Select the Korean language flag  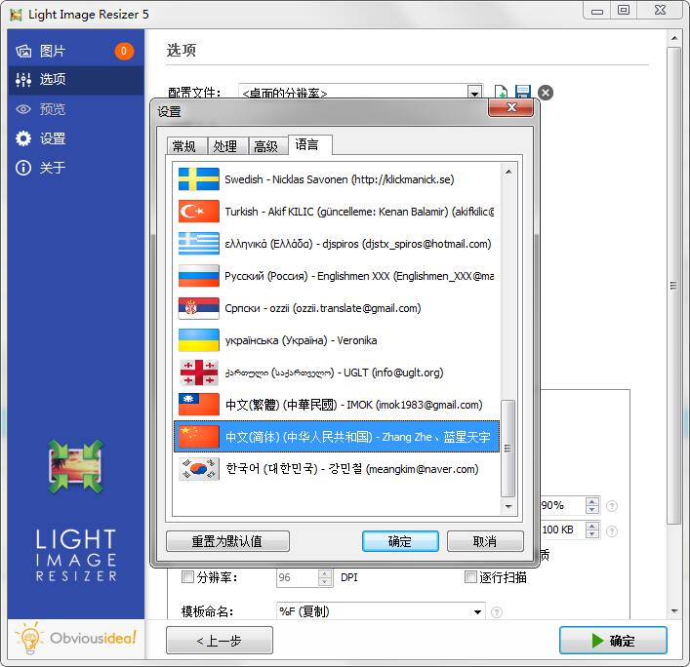click(199, 469)
